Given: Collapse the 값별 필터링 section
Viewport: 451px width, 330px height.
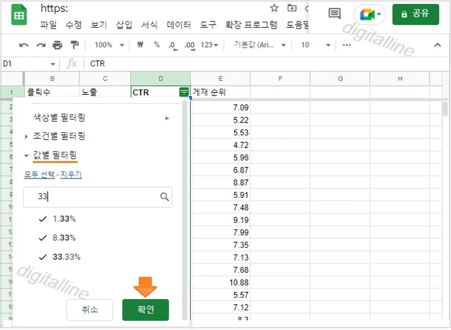Looking at the screenshot, I should click(x=51, y=155).
